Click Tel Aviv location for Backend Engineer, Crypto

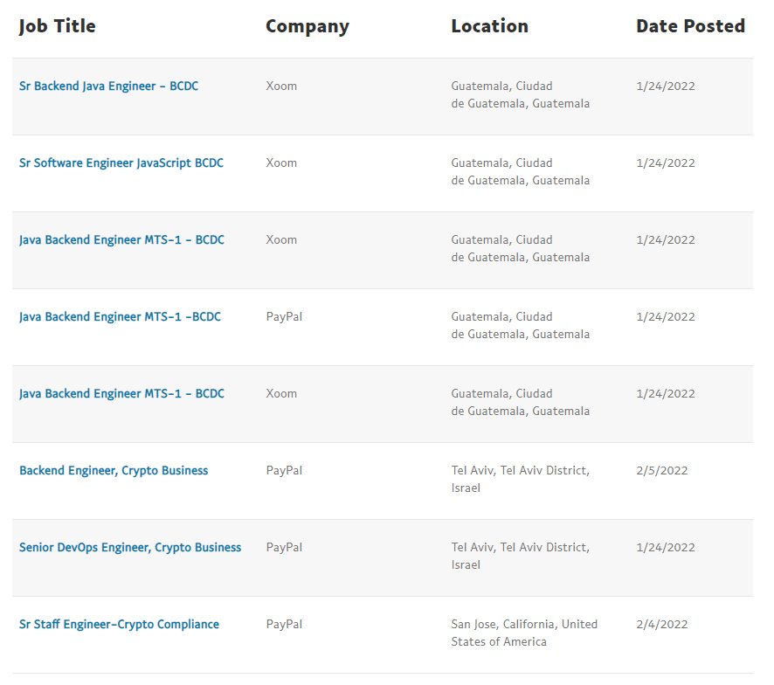pos(520,479)
